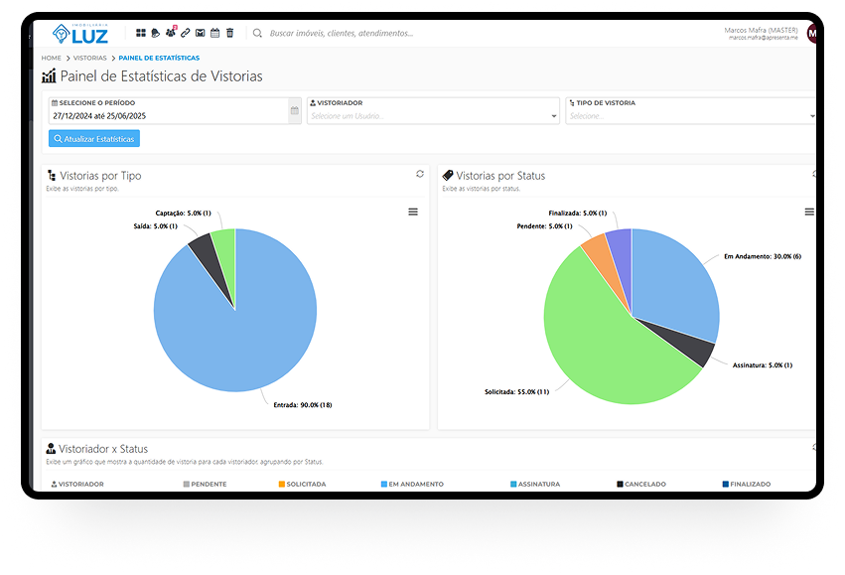The image size is (845, 575).
Task: Open the calendar icon in top toolbar
Action: [x=215, y=33]
